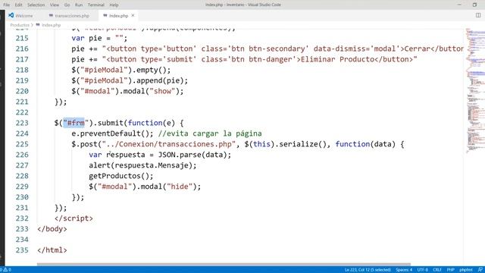
Task: Click line number 215 in the gutter
Action: 22,38
